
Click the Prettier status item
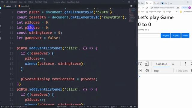click(124, 107)
